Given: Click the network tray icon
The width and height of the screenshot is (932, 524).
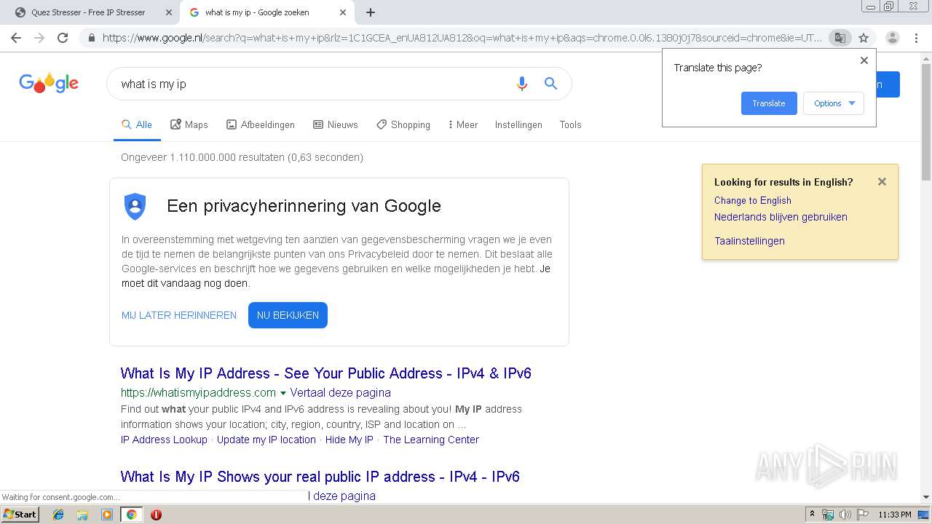Looking at the screenshot, I should [x=828, y=515].
